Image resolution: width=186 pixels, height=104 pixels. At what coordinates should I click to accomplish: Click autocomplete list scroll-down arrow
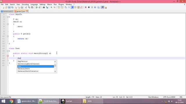[x=55, y=71]
